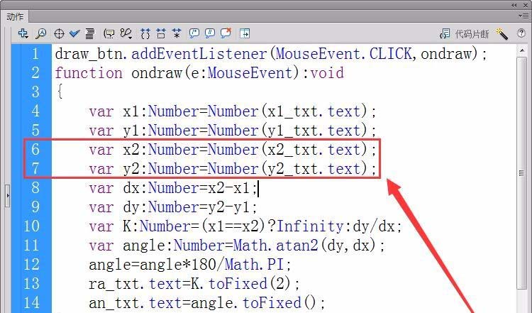Collapse panel to icons with double arrows
Viewport: 532px width, 313px height.
tap(514, 5)
